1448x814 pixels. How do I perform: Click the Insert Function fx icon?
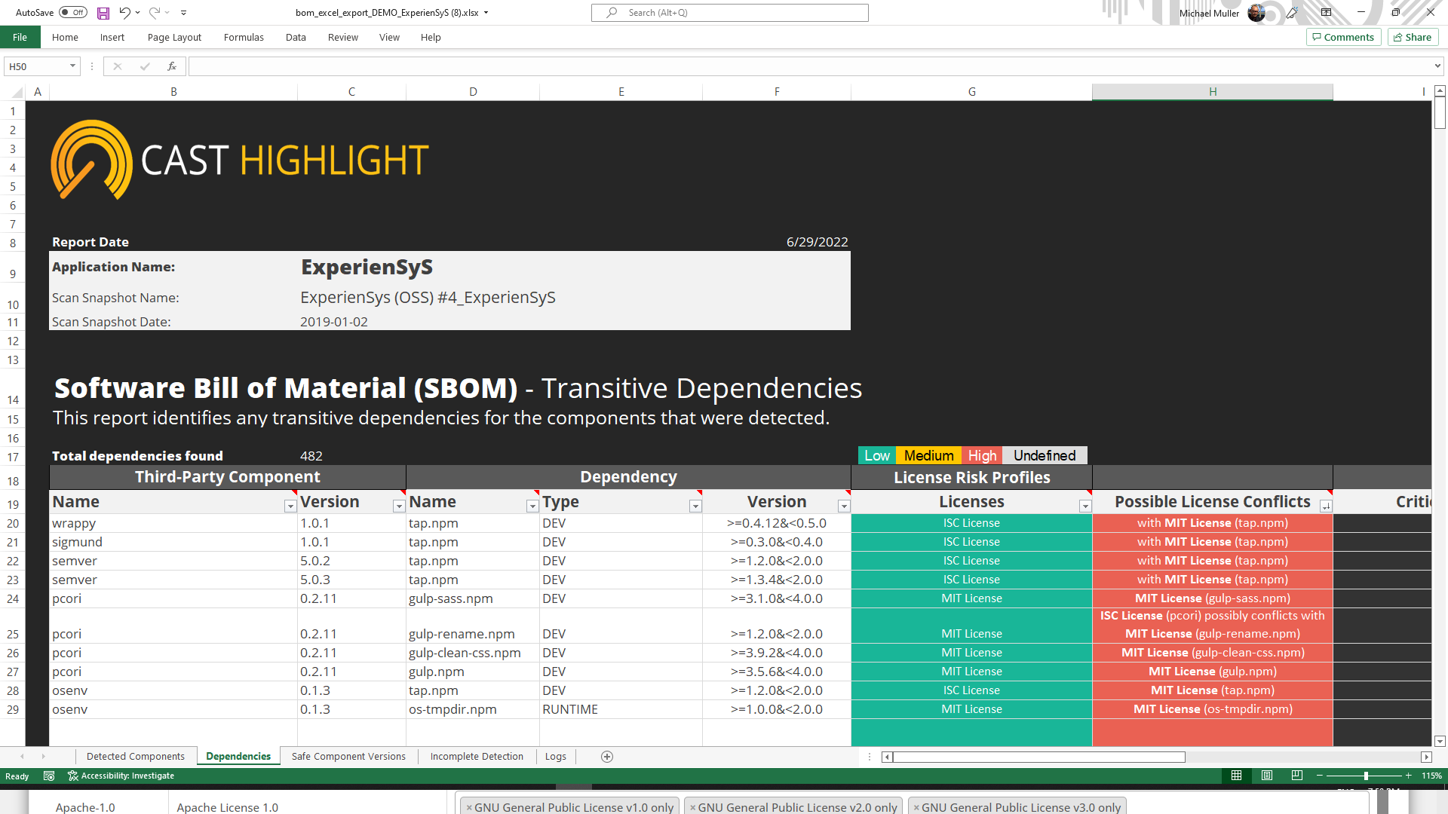[x=172, y=66]
